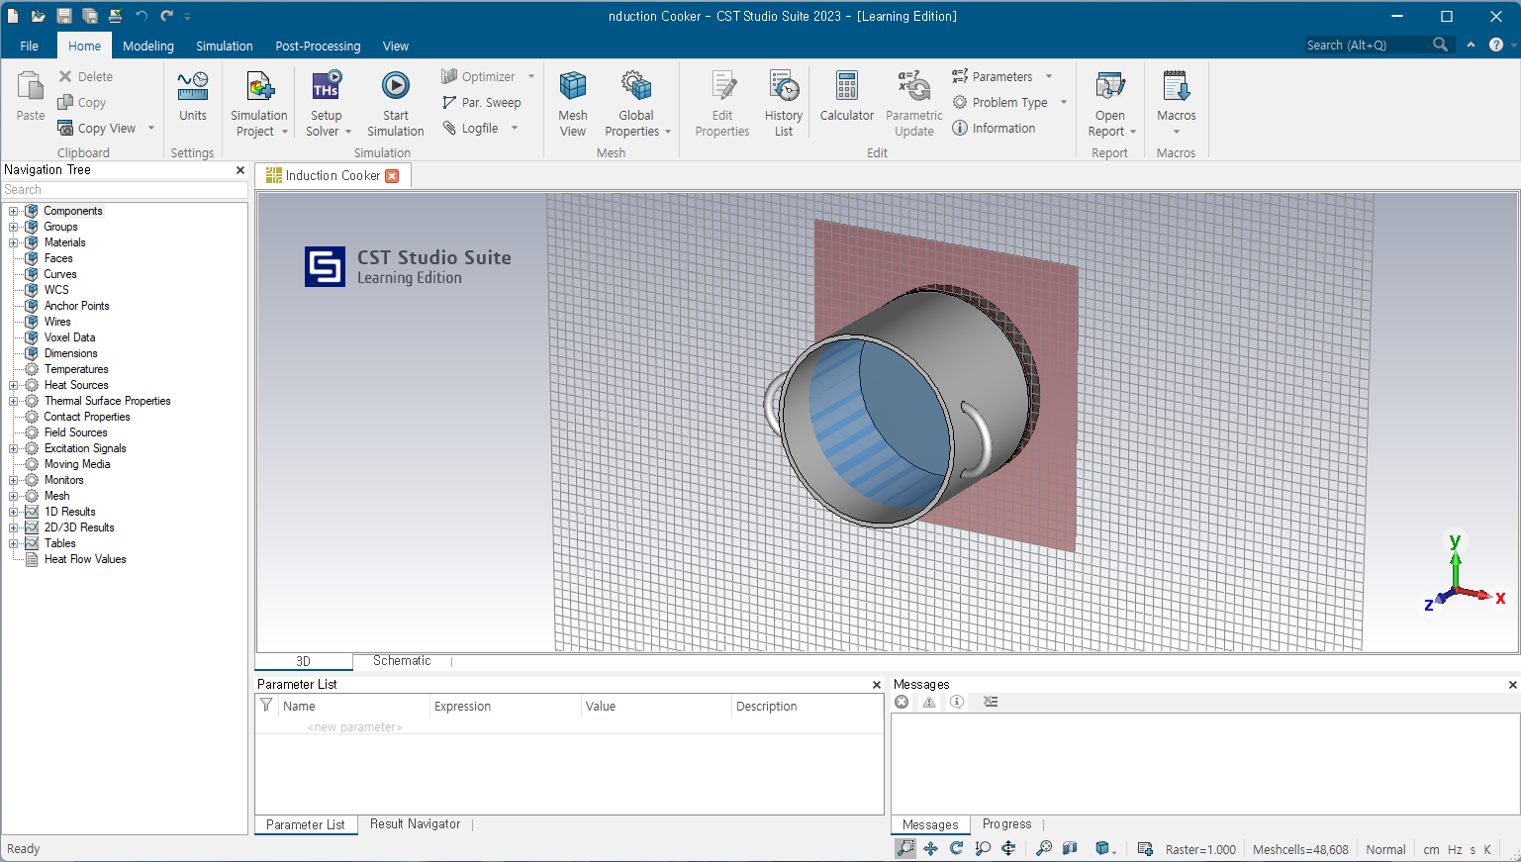Open Setup Solver dialog
Viewport: 1521px width, 862px height.
327,103
